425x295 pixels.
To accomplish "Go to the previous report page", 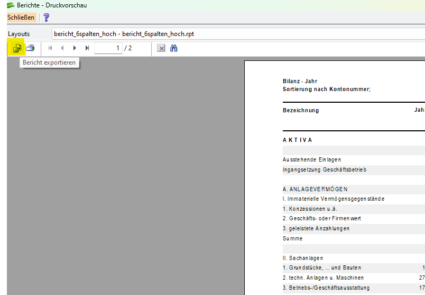I will click(62, 48).
